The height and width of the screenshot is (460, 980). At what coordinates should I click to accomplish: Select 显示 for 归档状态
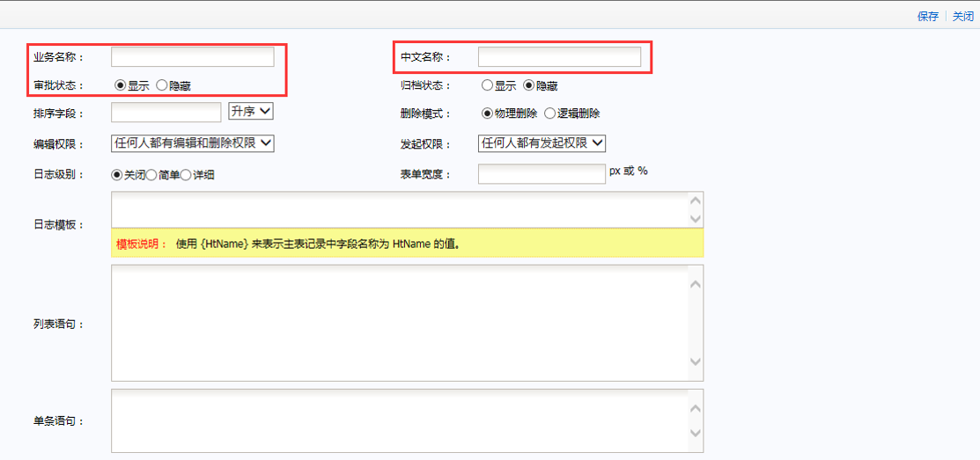point(487,85)
